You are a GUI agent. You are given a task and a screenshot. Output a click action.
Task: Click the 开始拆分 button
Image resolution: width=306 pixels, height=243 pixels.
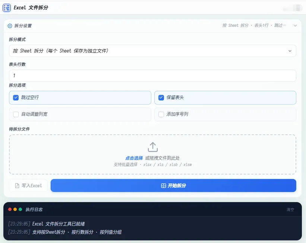(173, 186)
